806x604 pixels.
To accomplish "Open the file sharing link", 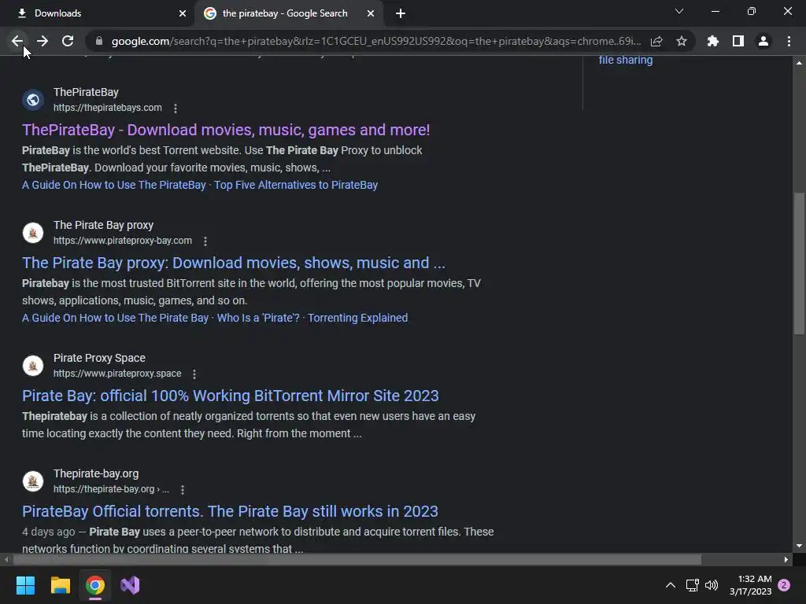I will coord(626,60).
